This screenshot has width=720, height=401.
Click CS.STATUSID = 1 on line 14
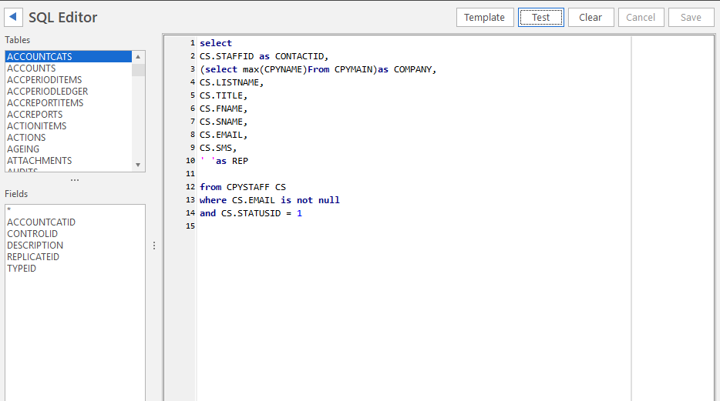click(x=262, y=213)
